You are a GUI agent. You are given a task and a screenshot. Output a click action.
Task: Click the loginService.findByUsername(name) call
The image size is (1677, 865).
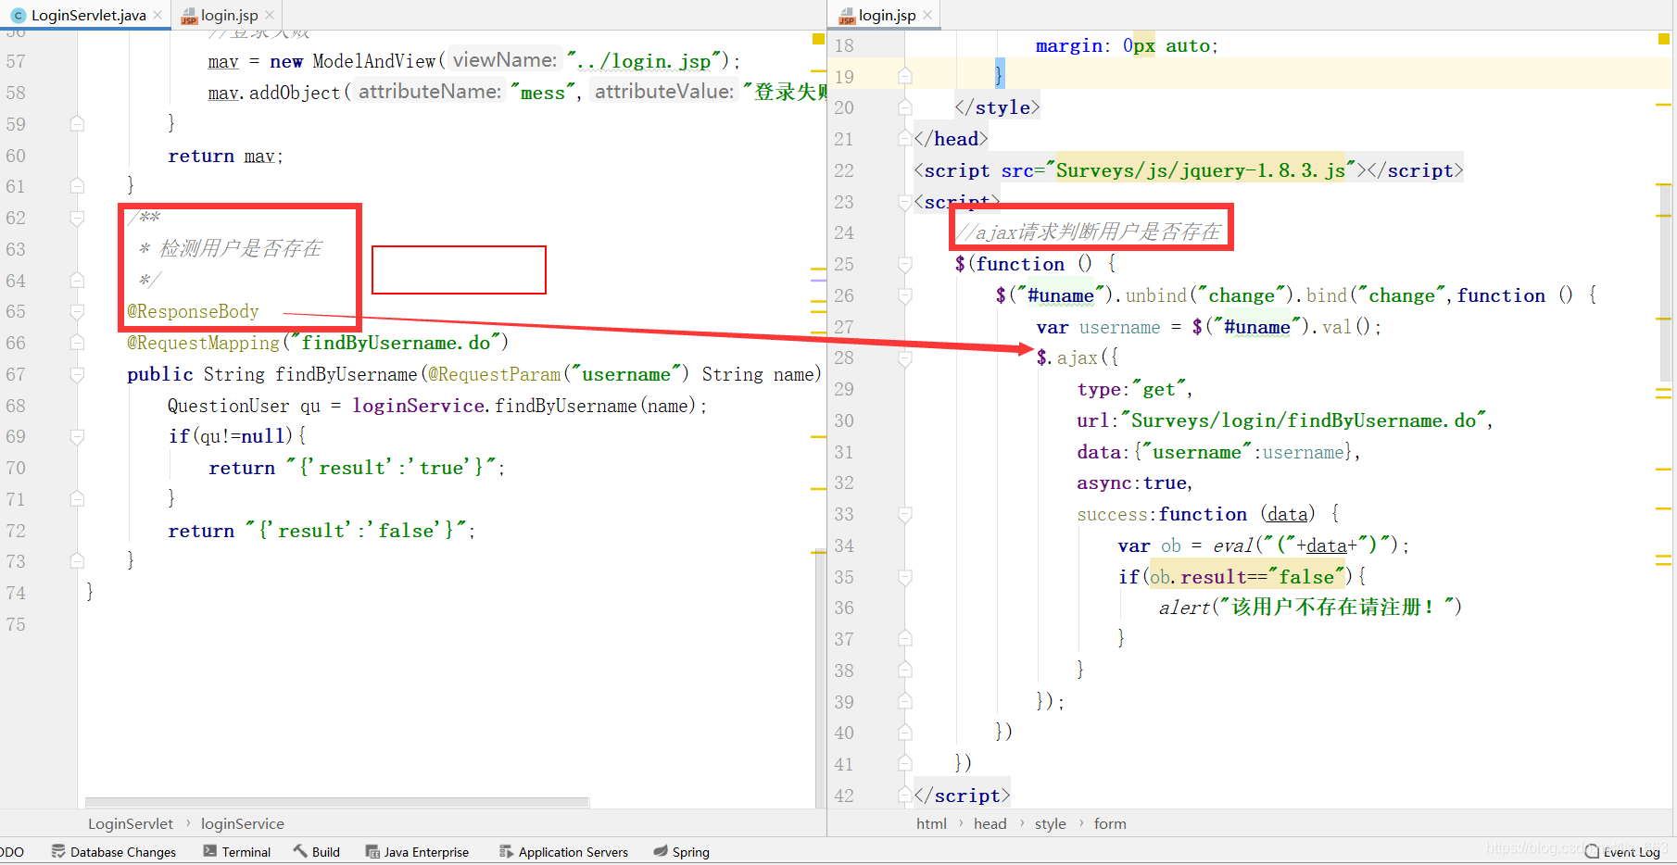[529, 406]
